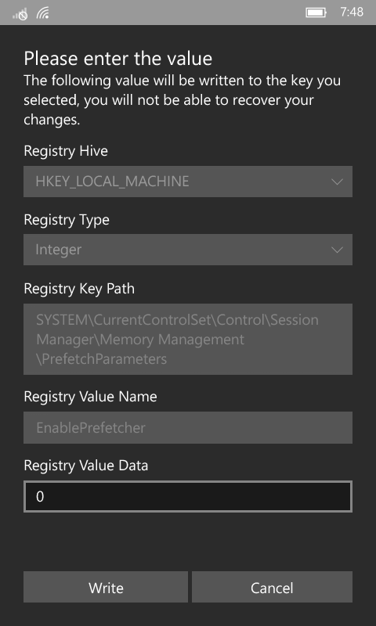The height and width of the screenshot is (626, 376).
Task: Click the chevron arrow on Registry Type box
Action: (338, 250)
